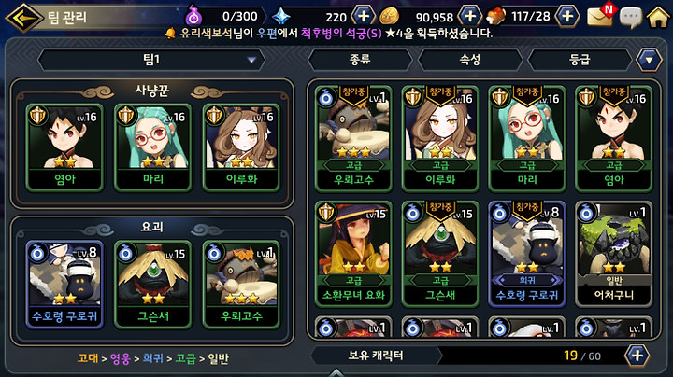
Task: Select 그슨새 in the 요괴 team slots
Action: point(153,284)
